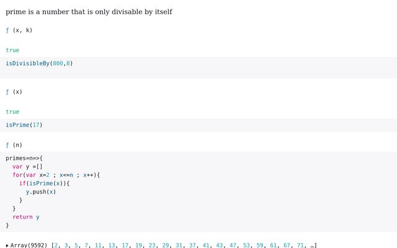Viewport: 397px width, 248px height.
Task: Click the number 17 in isPrime call
Action: coord(36,125)
